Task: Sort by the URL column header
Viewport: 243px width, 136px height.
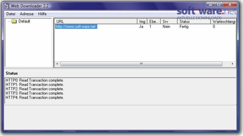Action: coord(96,22)
